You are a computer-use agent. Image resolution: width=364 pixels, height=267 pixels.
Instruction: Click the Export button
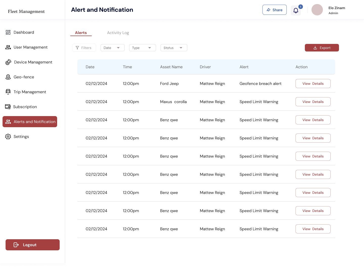click(322, 48)
